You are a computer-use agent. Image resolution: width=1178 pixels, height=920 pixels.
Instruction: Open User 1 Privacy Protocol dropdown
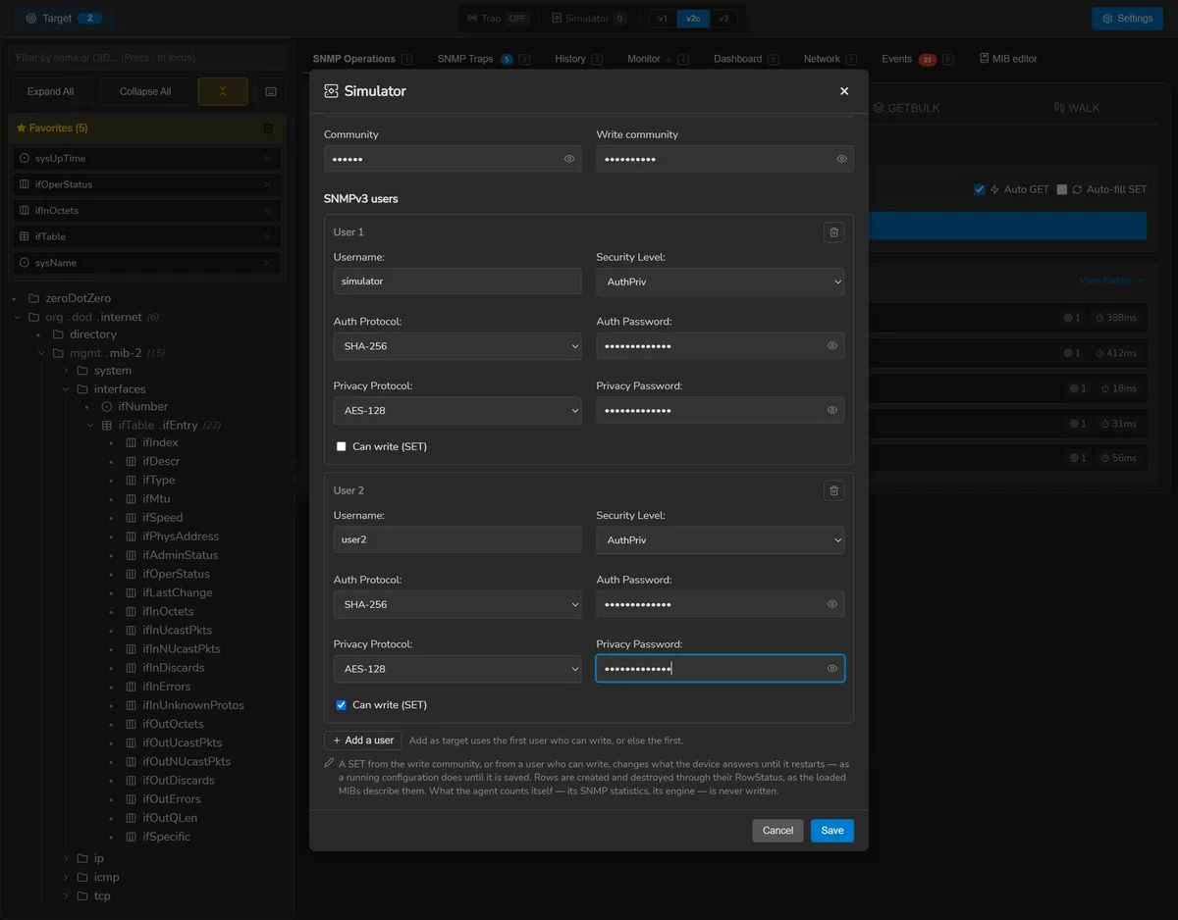coord(457,410)
